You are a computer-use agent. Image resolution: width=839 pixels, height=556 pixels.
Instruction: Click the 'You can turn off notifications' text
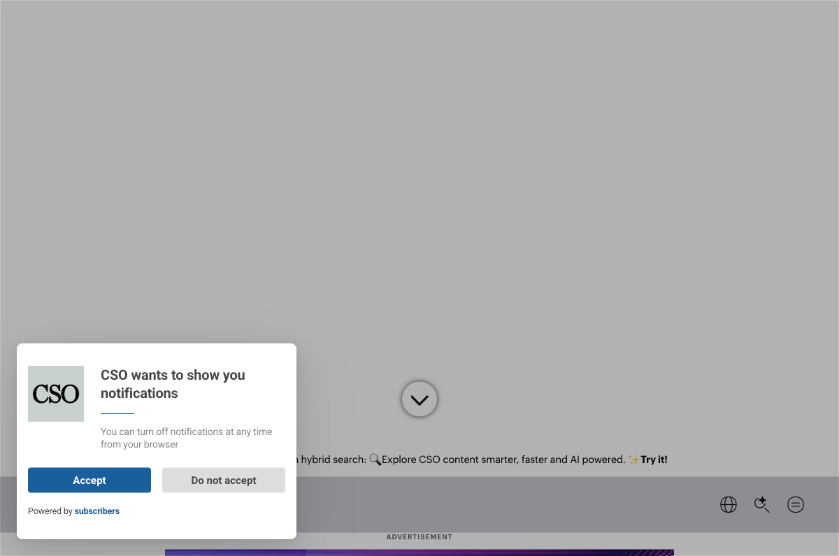[187, 438]
